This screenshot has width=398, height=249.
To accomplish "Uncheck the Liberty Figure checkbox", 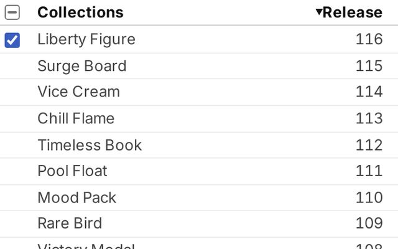I will point(12,40).
